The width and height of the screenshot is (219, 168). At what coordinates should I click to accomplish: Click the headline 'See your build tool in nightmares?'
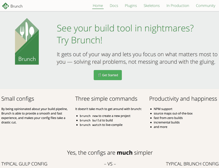pyautogui.click(x=125, y=28)
